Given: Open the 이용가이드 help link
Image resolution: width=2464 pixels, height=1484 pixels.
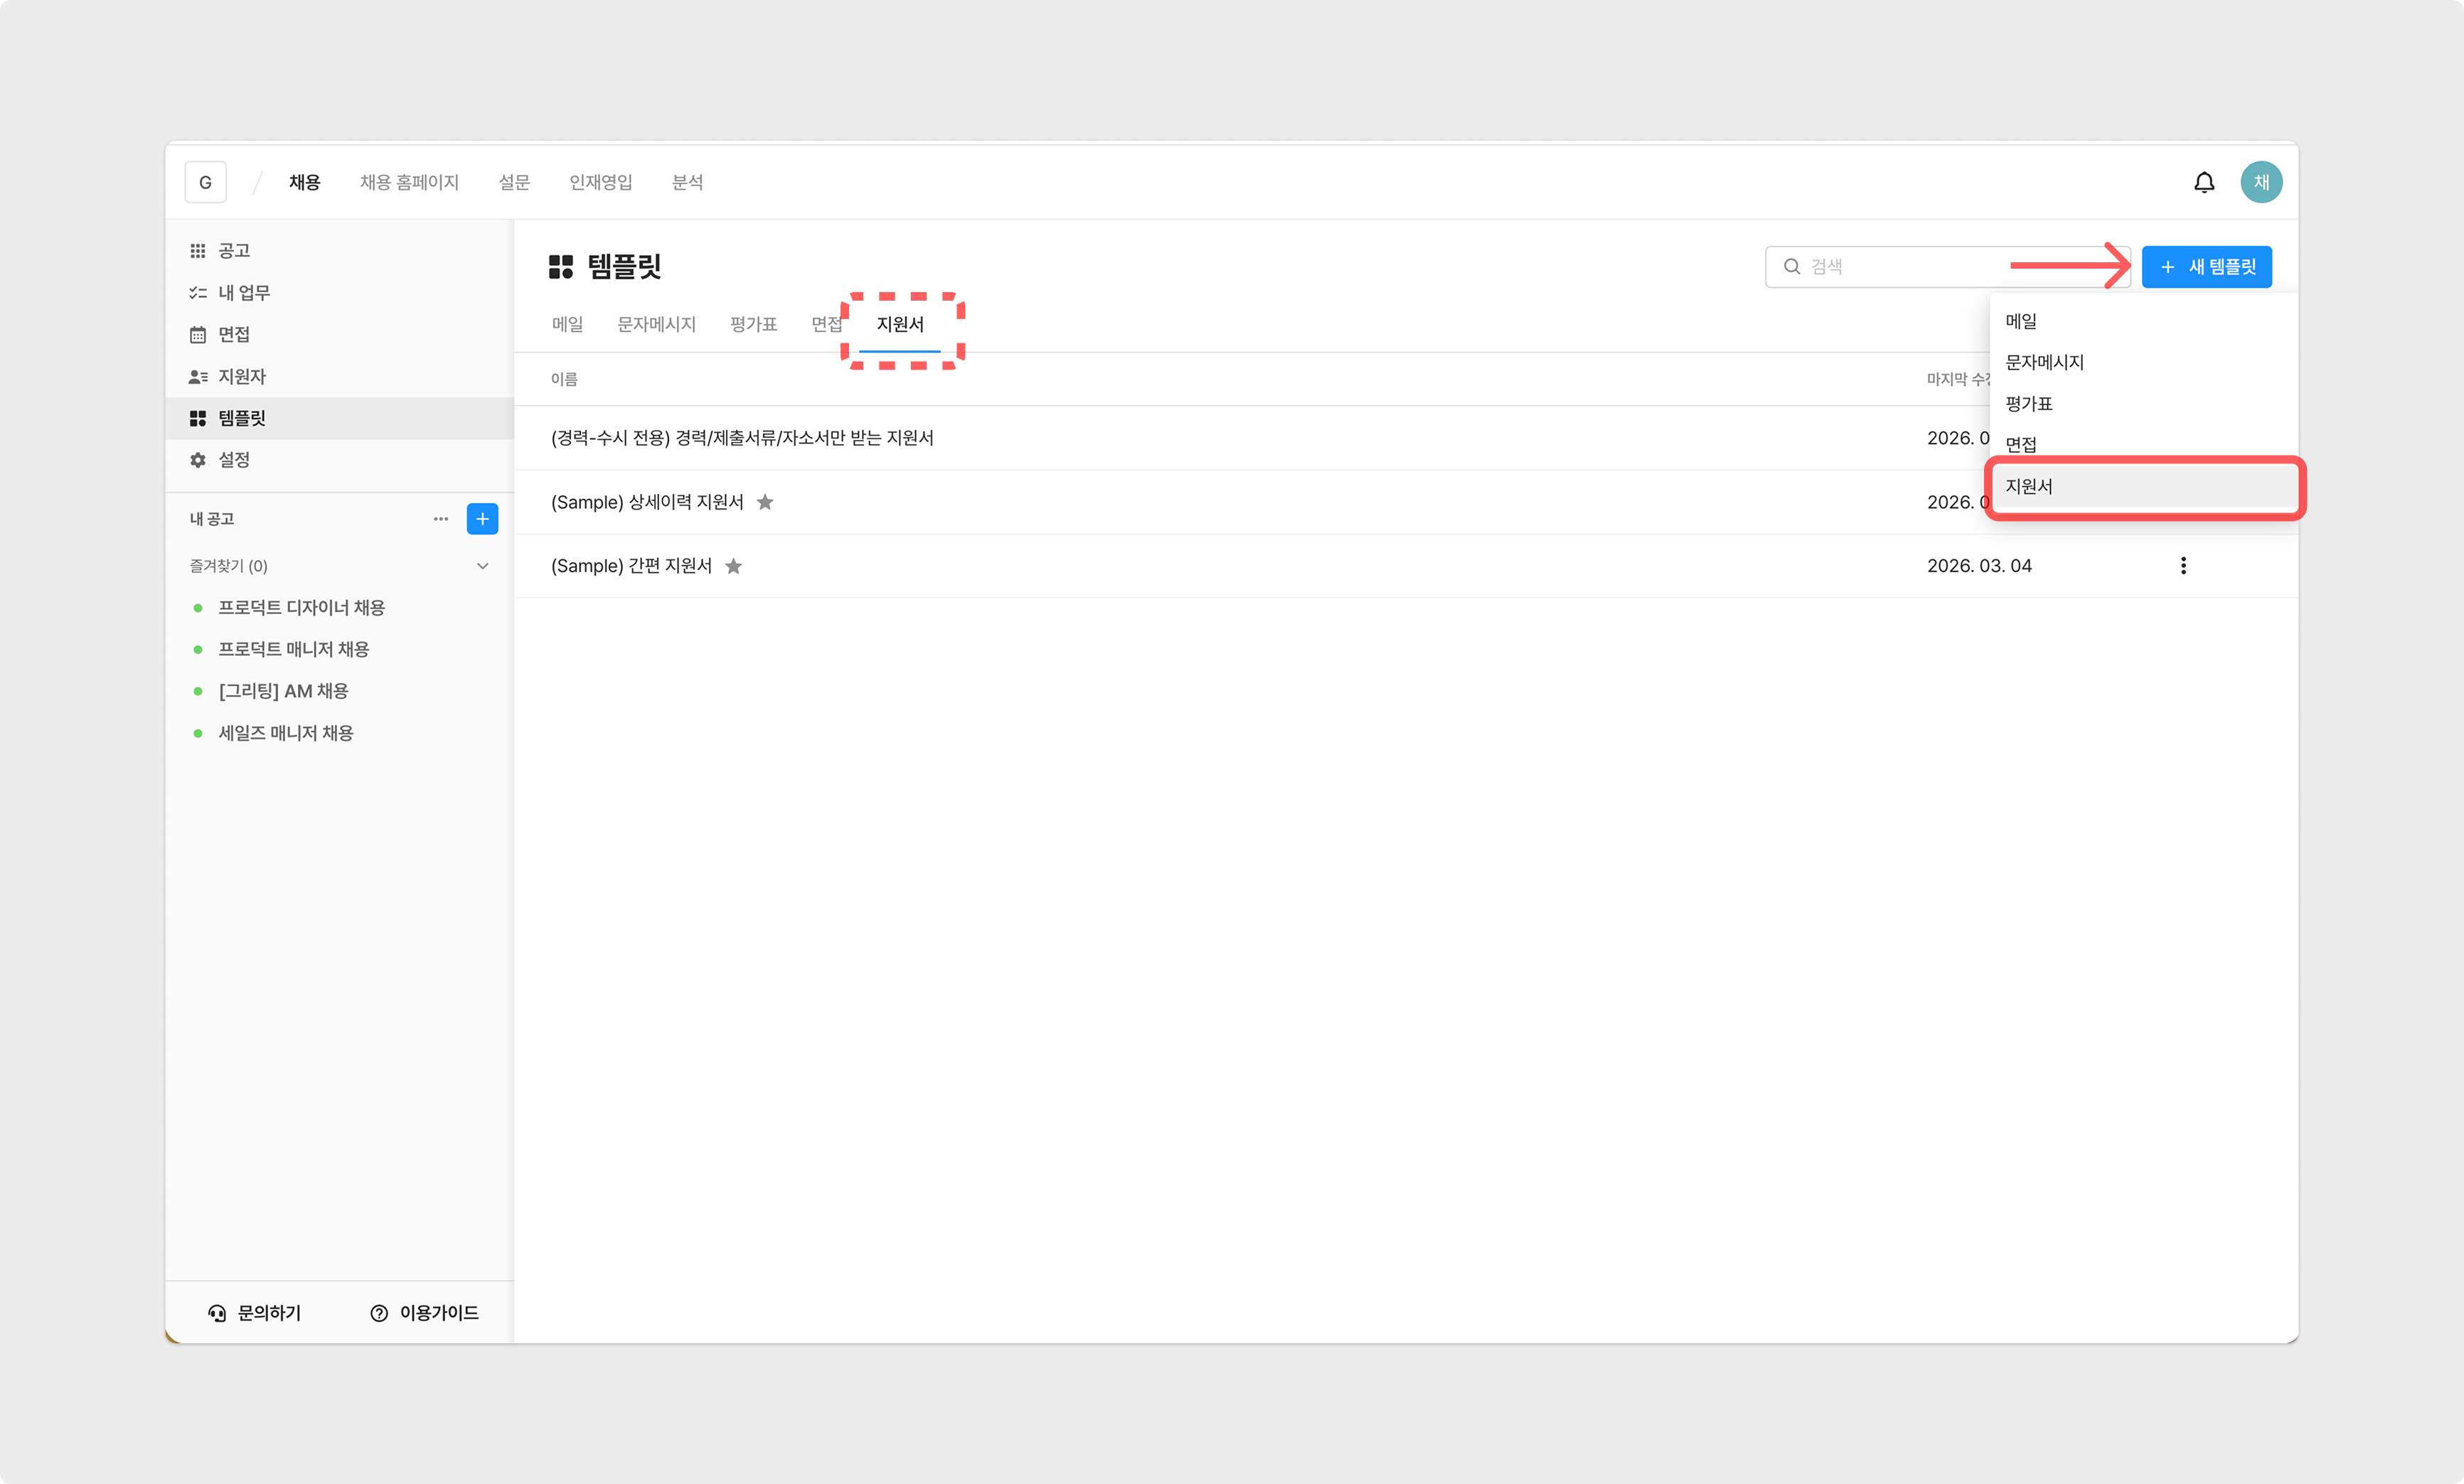Looking at the screenshot, I should (x=424, y=1312).
